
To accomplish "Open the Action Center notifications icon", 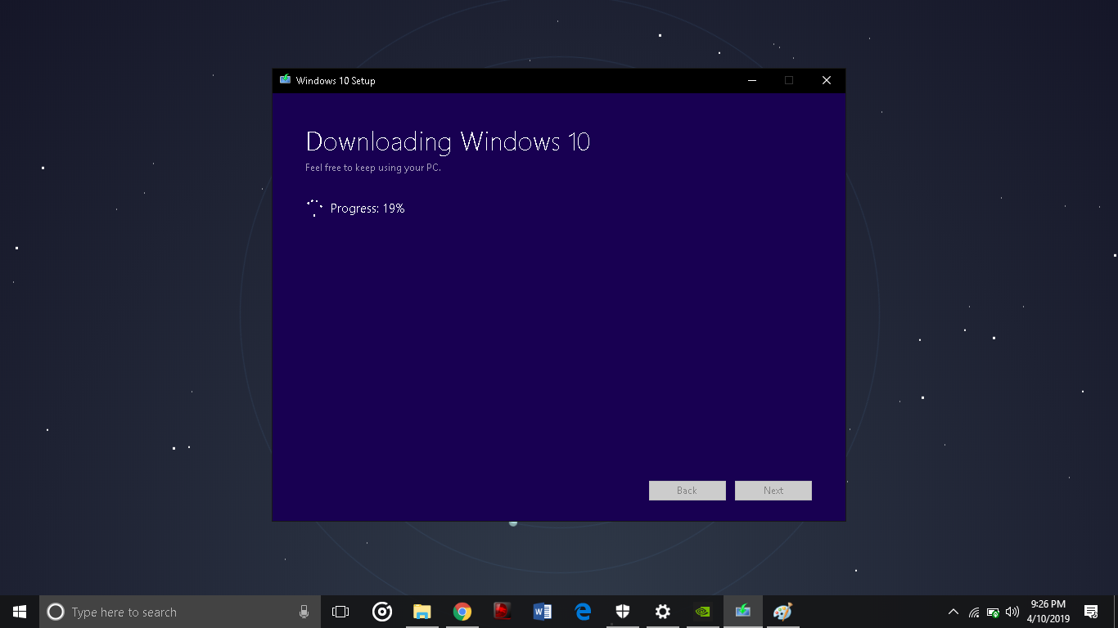I will click(x=1091, y=612).
